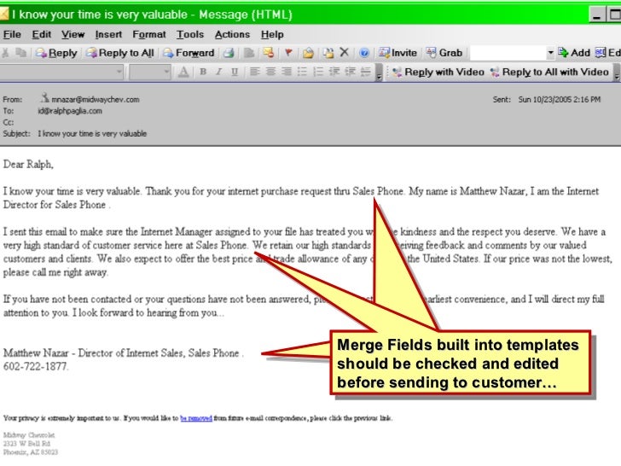621x466 pixels.
Task: Align text right
Action: [x=287, y=72]
